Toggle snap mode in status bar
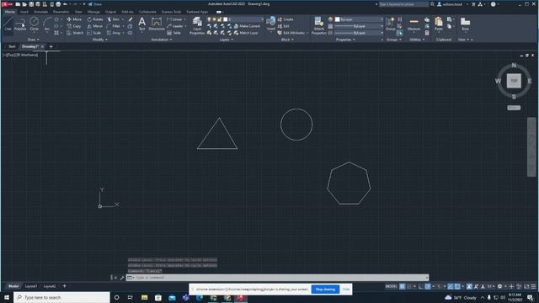Screen dimensions: 539x303 click(409, 286)
